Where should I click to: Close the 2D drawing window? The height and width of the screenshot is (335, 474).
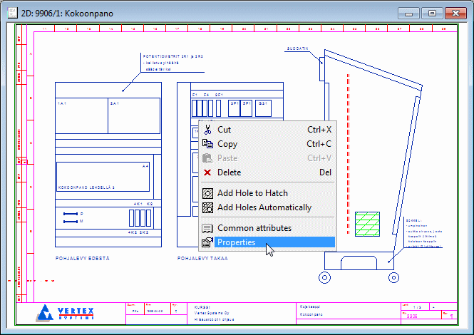tap(455, 14)
